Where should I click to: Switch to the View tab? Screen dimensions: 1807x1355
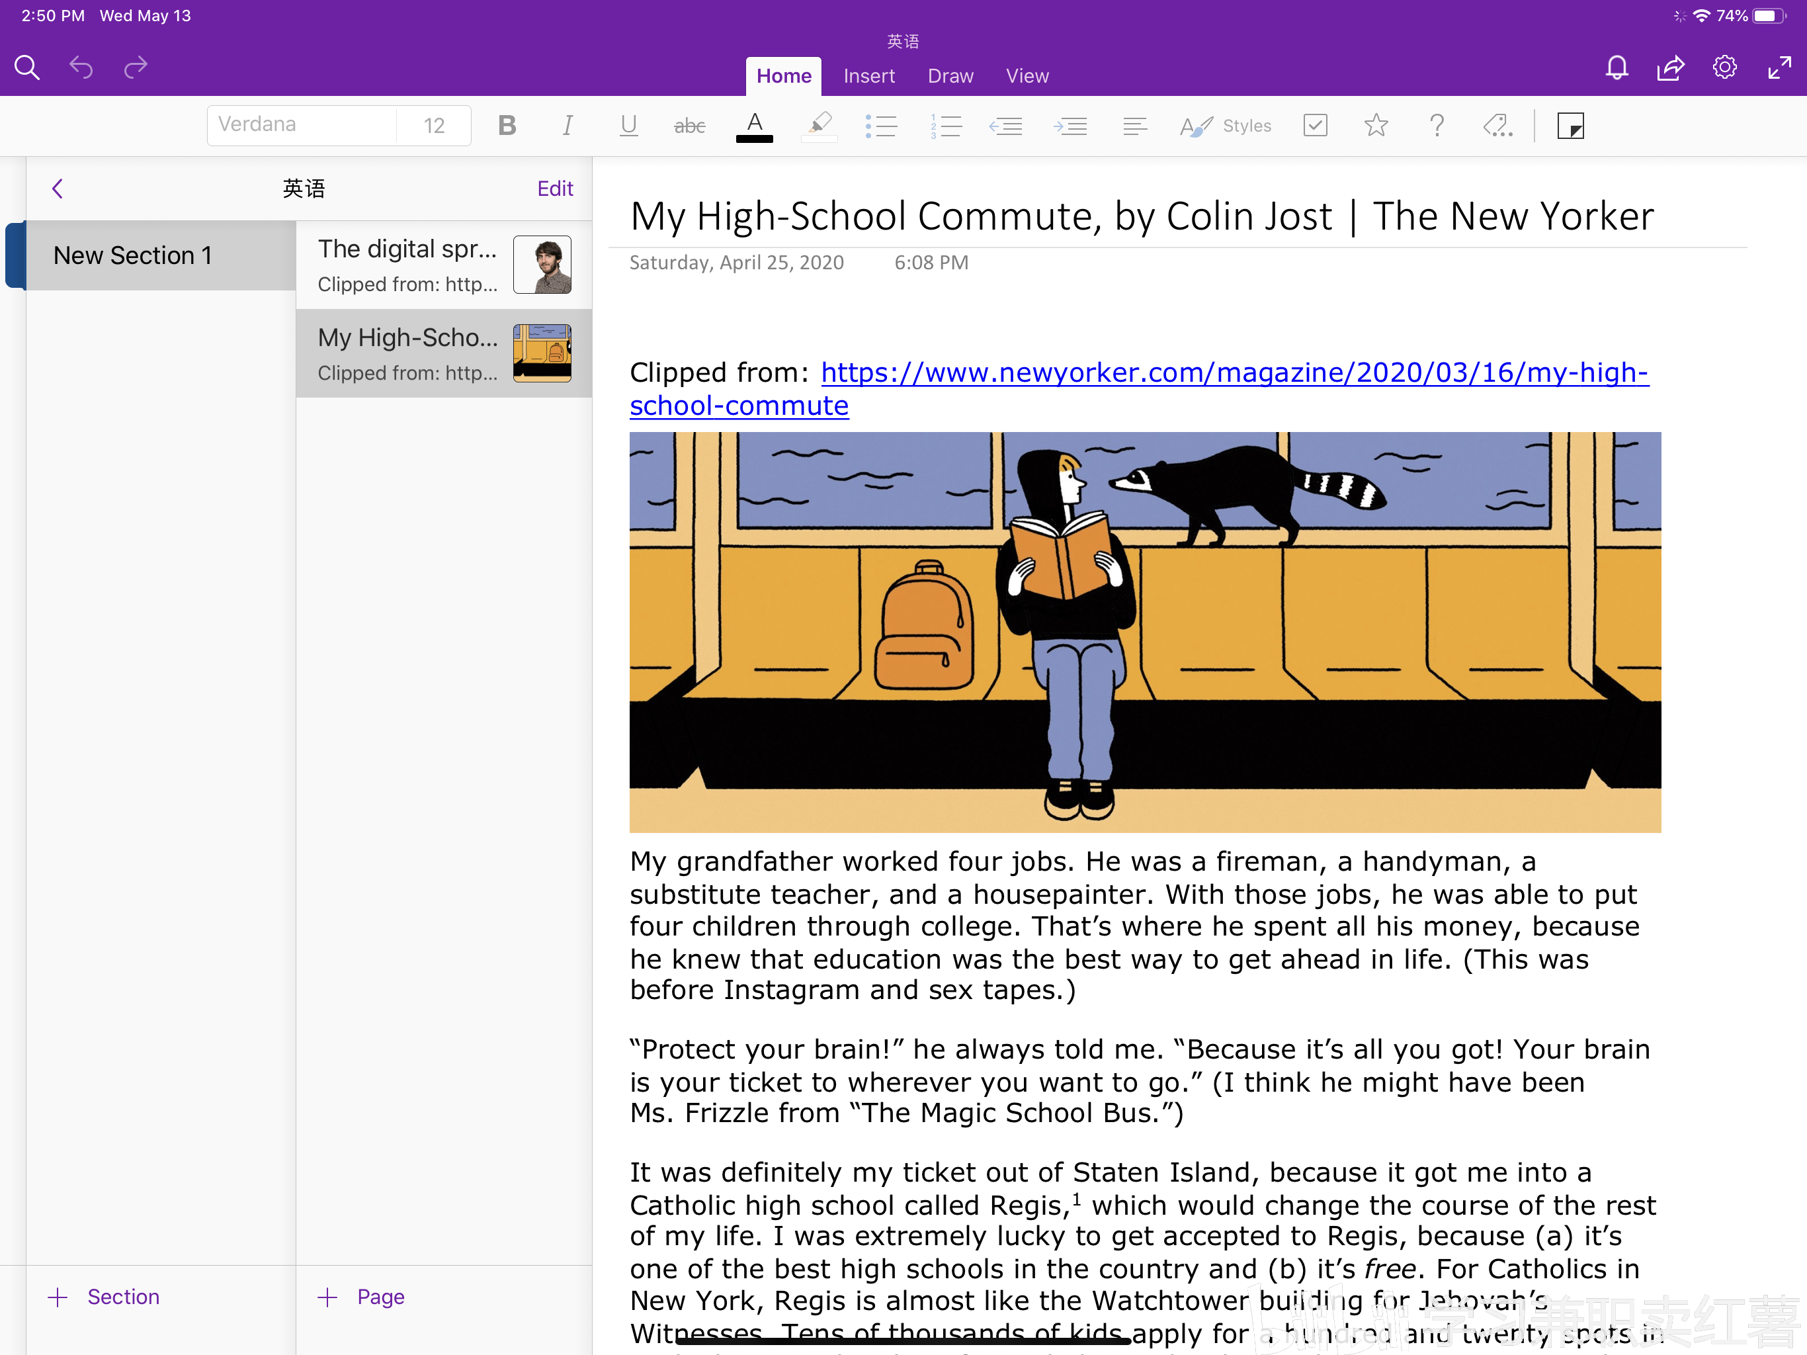tap(1027, 76)
